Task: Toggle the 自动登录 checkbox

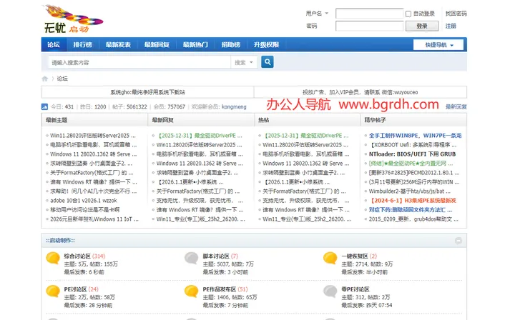Action: 408,14
